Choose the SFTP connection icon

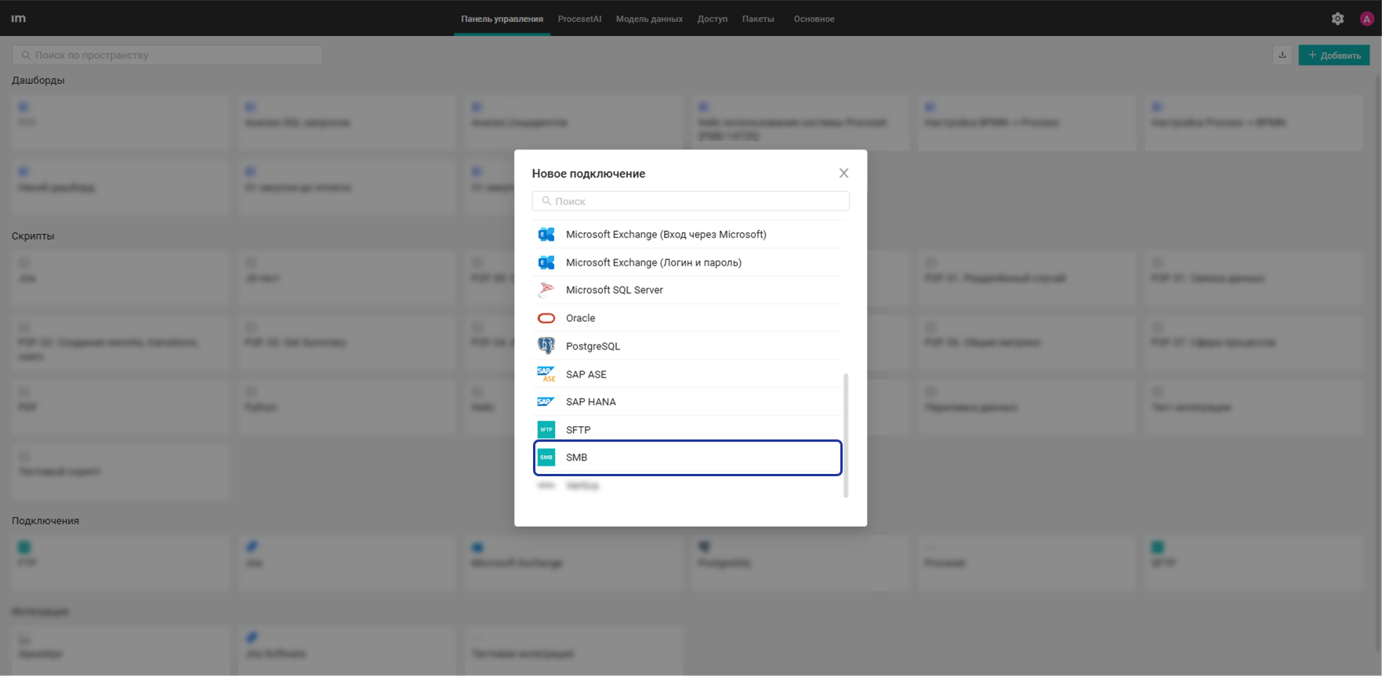(546, 430)
